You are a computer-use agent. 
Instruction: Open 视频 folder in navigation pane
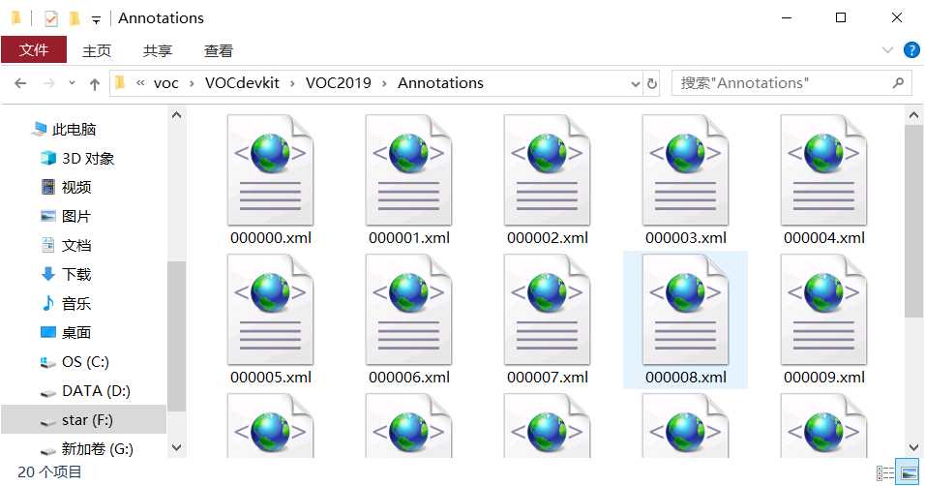[x=66, y=187]
